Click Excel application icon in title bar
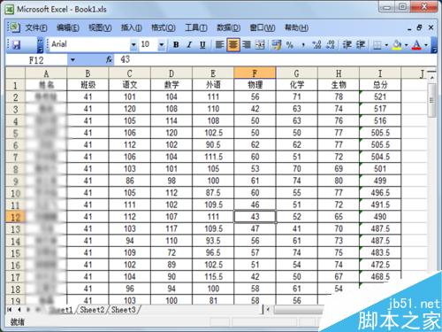The image size is (442, 332). pyautogui.click(x=10, y=10)
